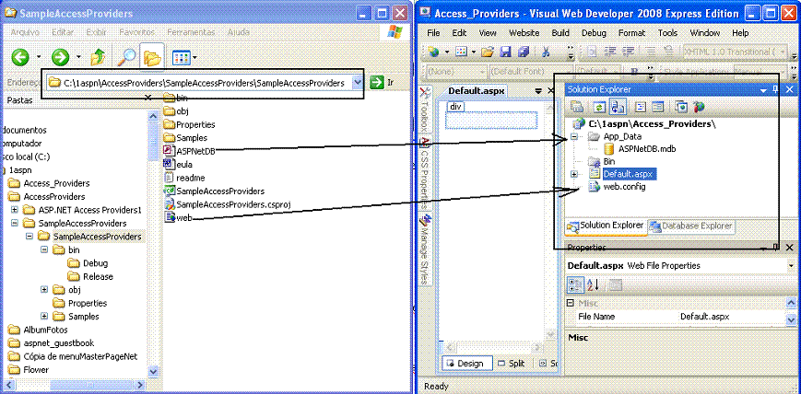Toggle Categorized view in Properties panel

[x=575, y=284]
